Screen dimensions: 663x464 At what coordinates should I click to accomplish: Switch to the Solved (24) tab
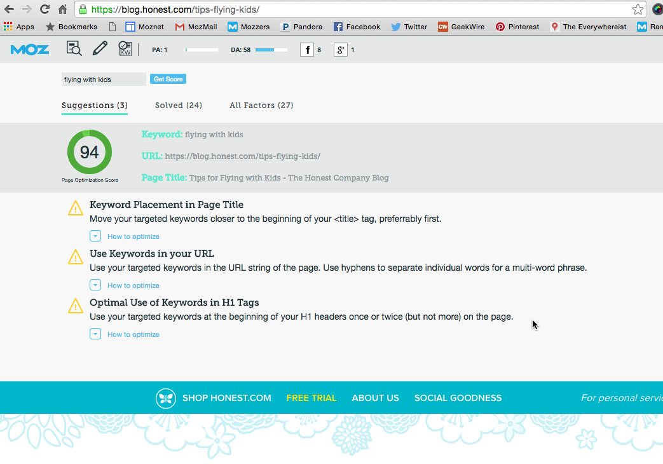pos(179,106)
